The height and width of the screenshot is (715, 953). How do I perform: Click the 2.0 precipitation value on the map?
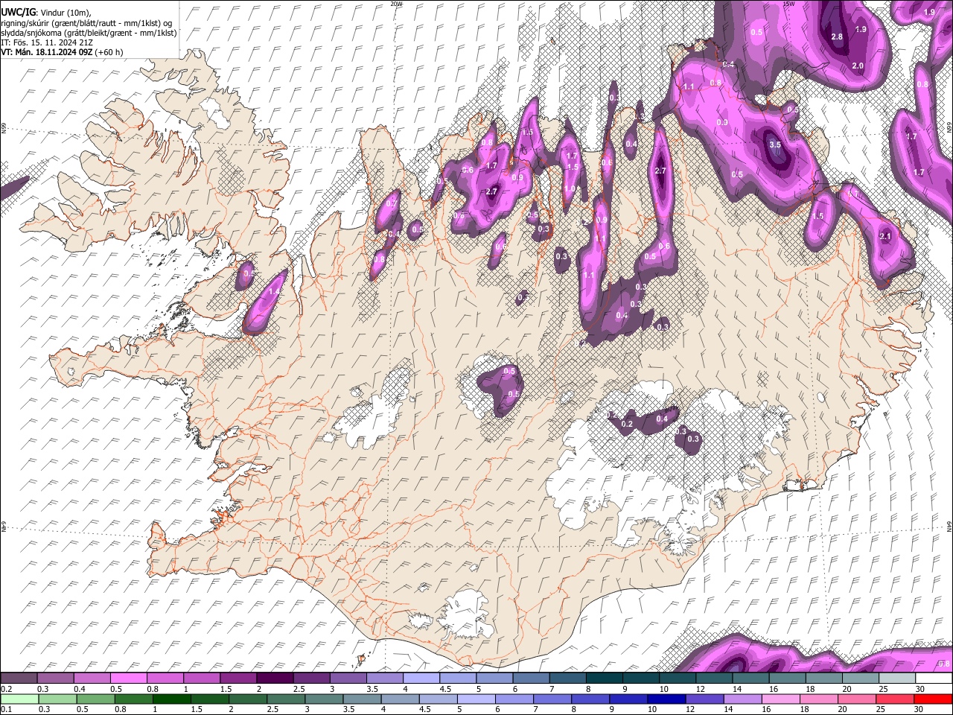point(857,66)
